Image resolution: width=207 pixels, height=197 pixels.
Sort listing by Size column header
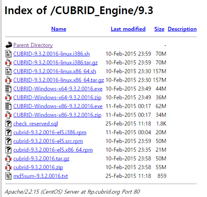159,29
